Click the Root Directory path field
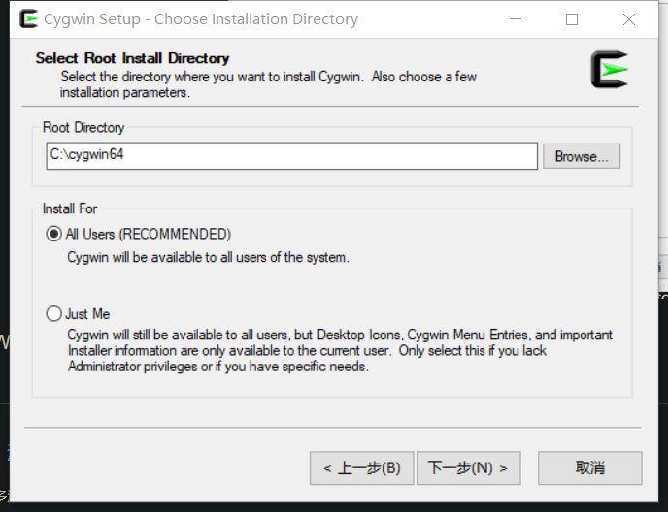Viewport: 668px width, 512px height. 292,156
